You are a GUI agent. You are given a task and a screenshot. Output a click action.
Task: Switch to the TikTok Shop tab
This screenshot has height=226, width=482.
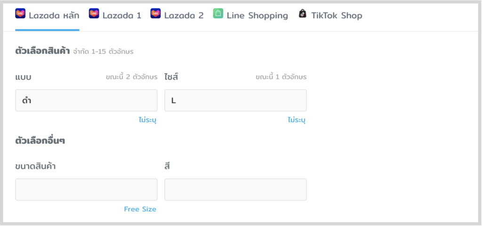point(337,15)
